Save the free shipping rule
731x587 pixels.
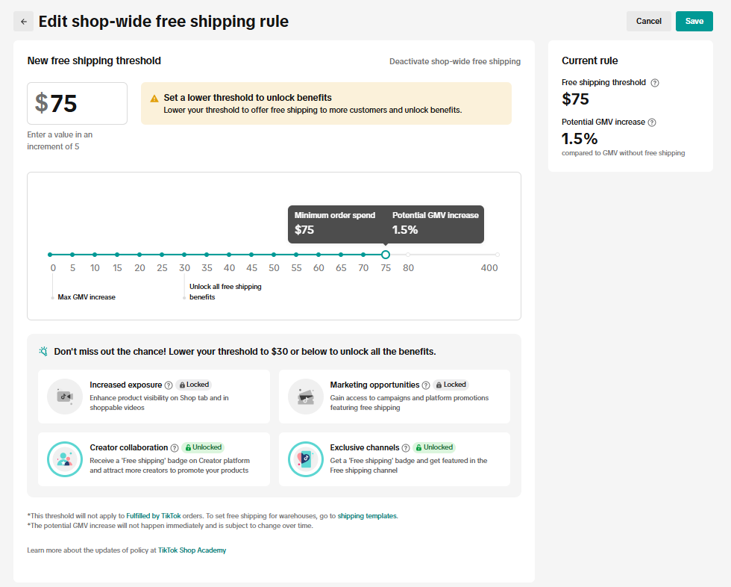pos(694,22)
